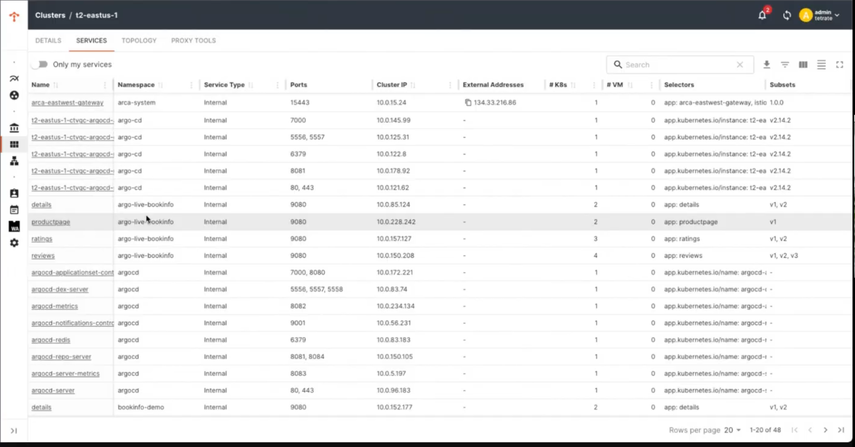Open the productpage service link
The height and width of the screenshot is (447, 855).
click(x=51, y=222)
